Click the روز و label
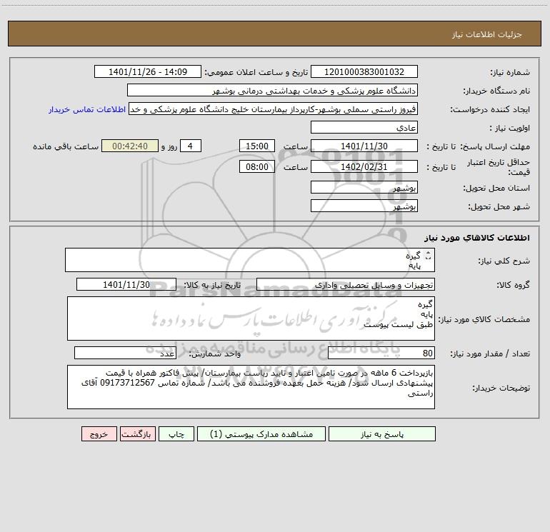 (x=169, y=146)
